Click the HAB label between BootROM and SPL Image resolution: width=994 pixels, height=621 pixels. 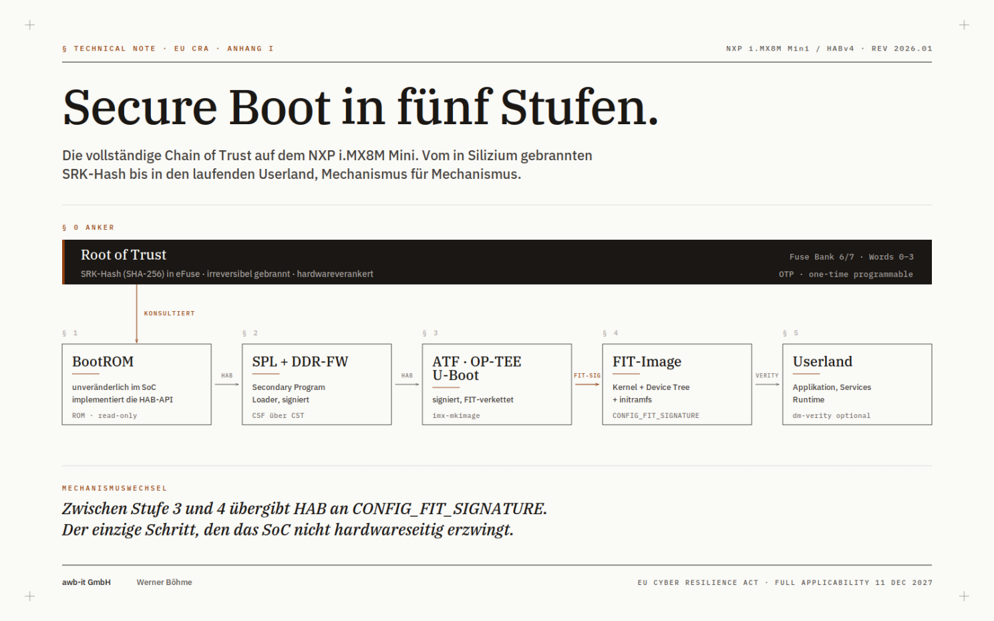point(227,375)
